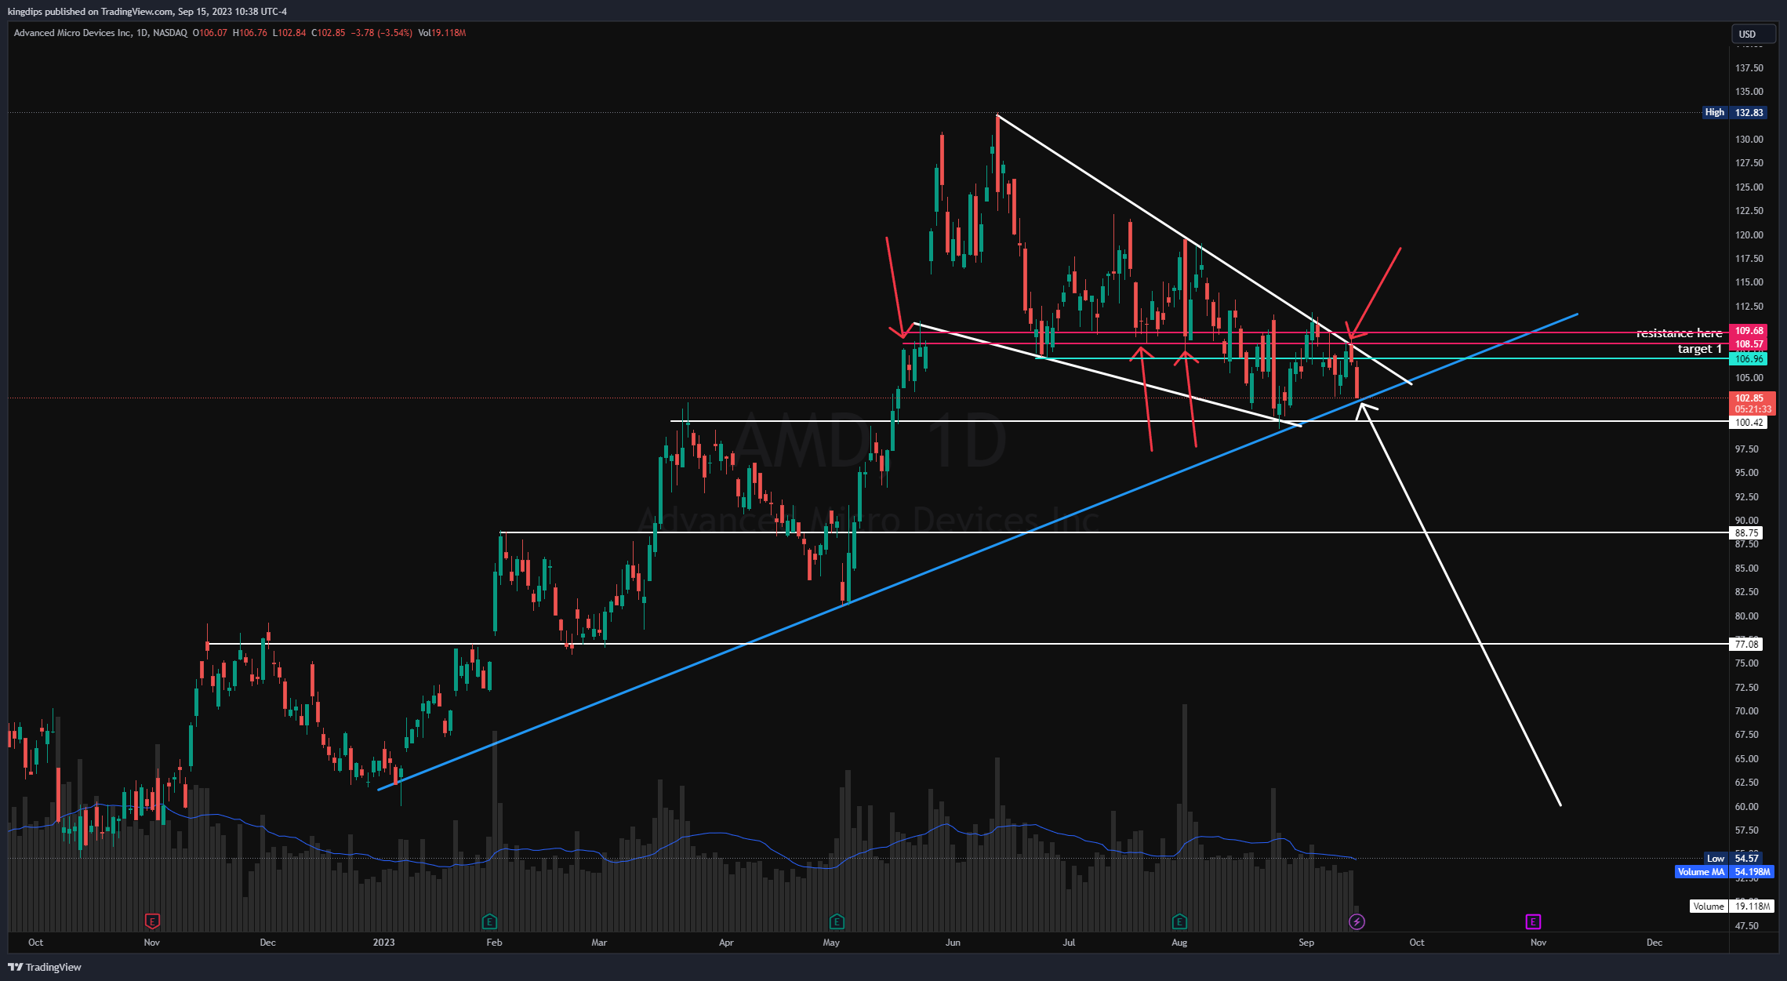Click the Sep time axis label

(x=1306, y=943)
